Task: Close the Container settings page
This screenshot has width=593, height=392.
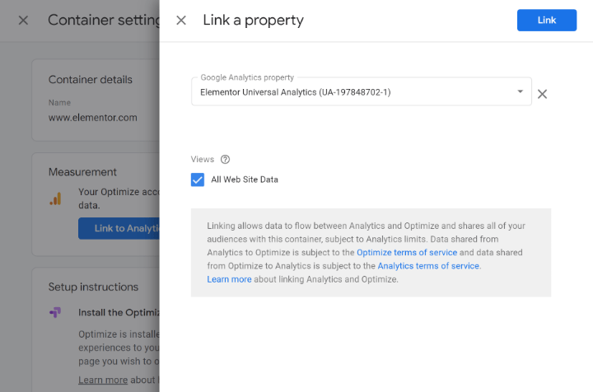Action: click(23, 21)
